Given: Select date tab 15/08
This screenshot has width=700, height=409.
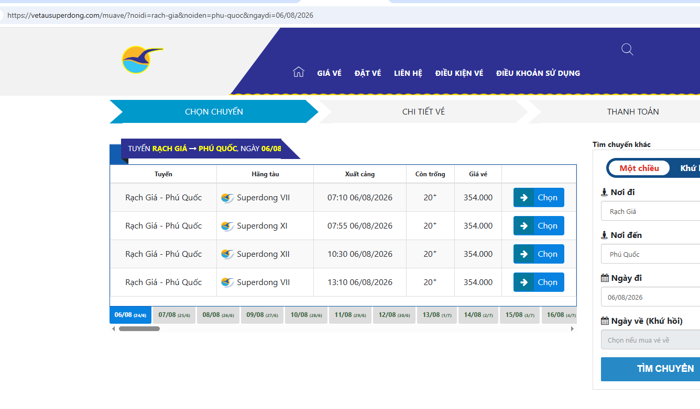Looking at the screenshot, I should (x=520, y=315).
